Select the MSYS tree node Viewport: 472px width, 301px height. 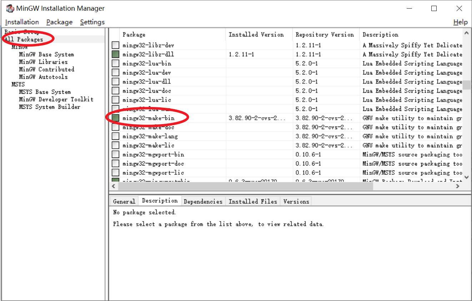(x=18, y=85)
